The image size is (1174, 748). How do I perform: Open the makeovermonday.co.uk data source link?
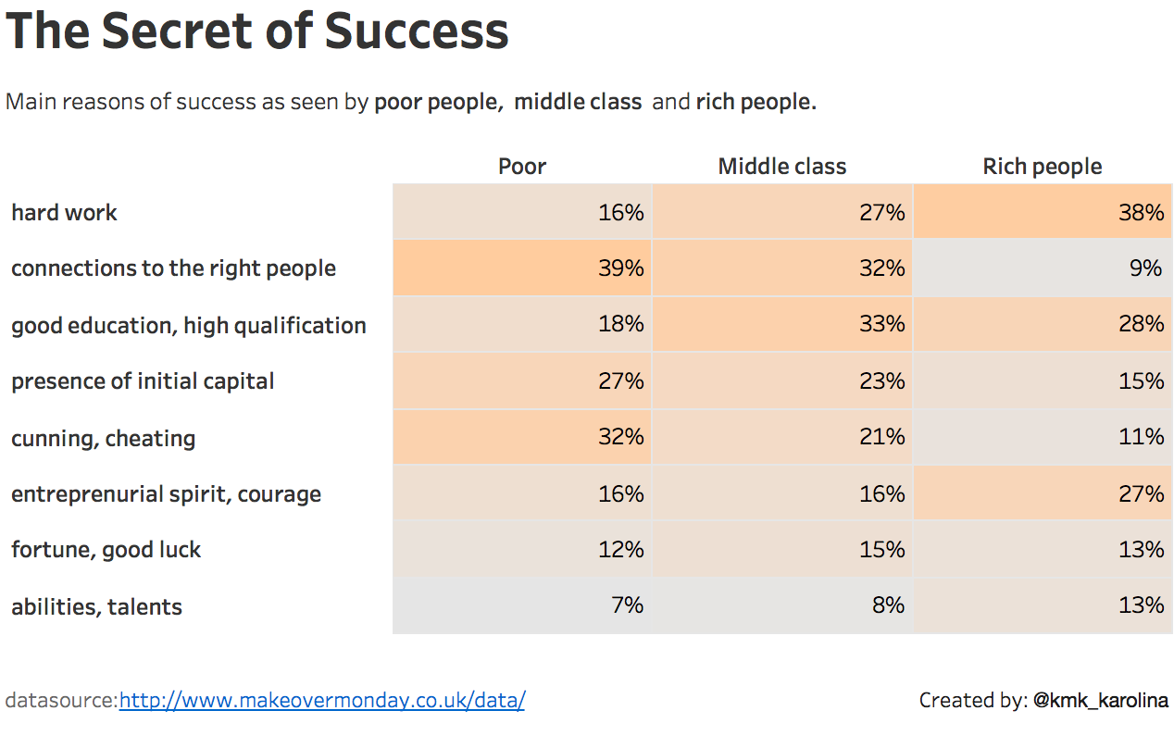coord(322,701)
